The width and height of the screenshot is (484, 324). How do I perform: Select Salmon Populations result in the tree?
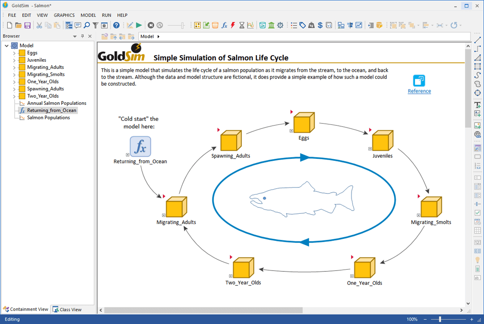(48, 118)
